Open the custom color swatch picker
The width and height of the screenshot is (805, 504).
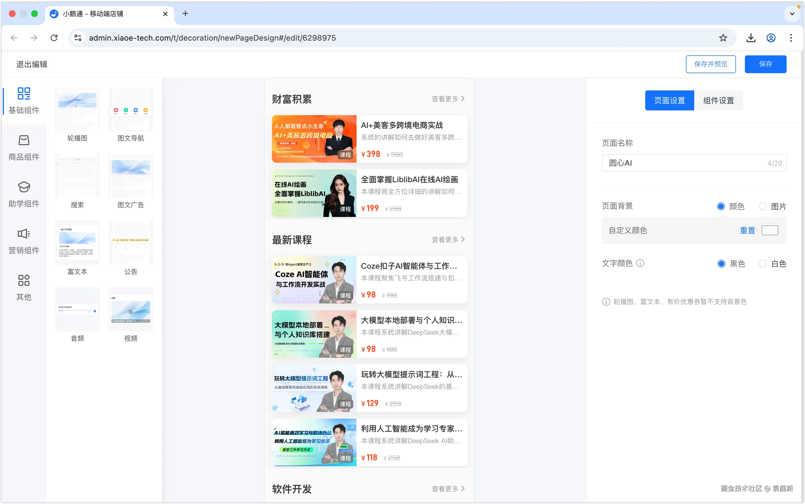769,230
